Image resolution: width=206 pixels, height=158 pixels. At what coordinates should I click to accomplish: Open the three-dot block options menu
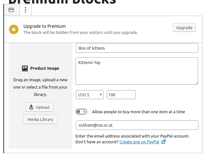pos(26,10)
